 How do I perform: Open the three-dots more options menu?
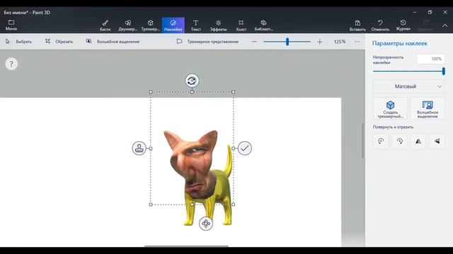point(357,42)
